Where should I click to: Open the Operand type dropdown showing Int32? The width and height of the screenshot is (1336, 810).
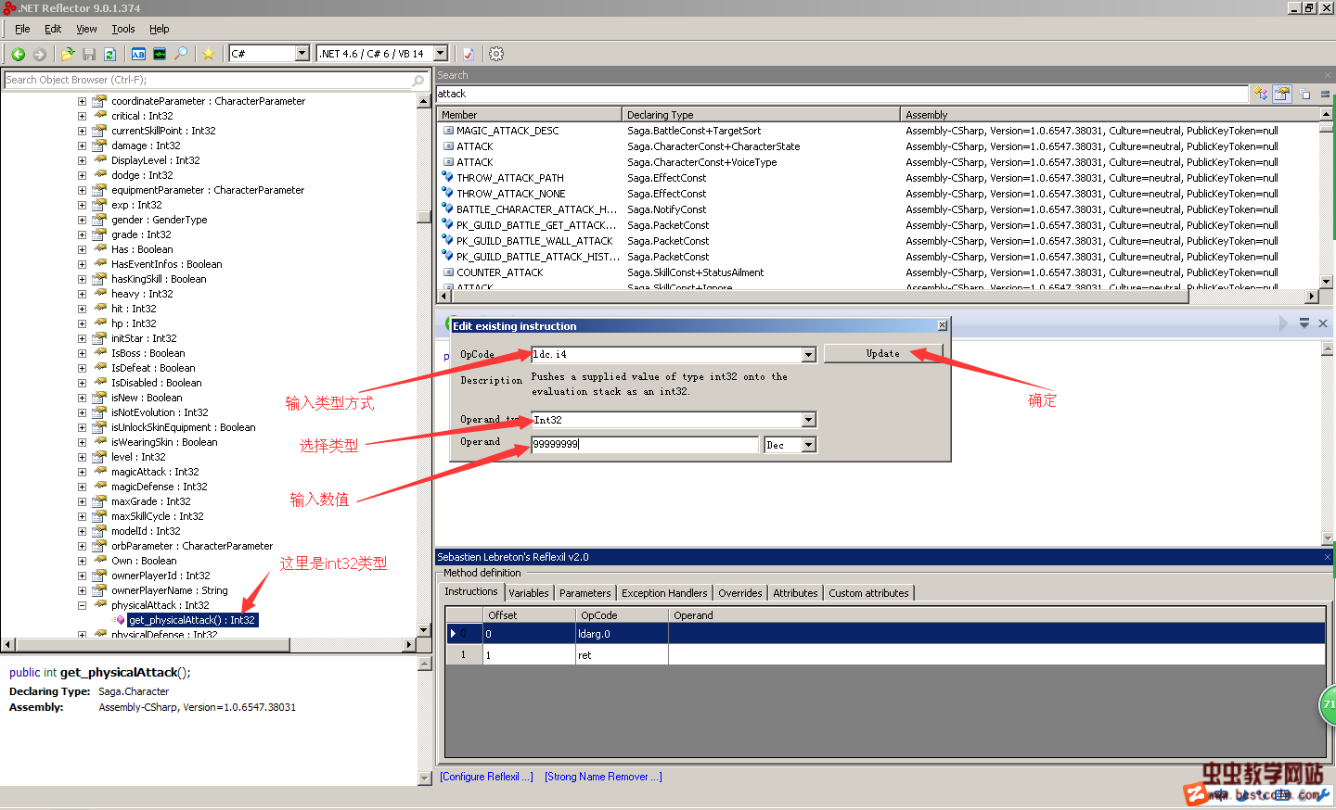tap(808, 420)
